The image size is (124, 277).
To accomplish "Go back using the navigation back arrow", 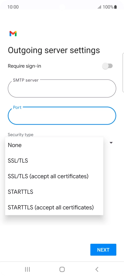I will (x=97, y=269).
